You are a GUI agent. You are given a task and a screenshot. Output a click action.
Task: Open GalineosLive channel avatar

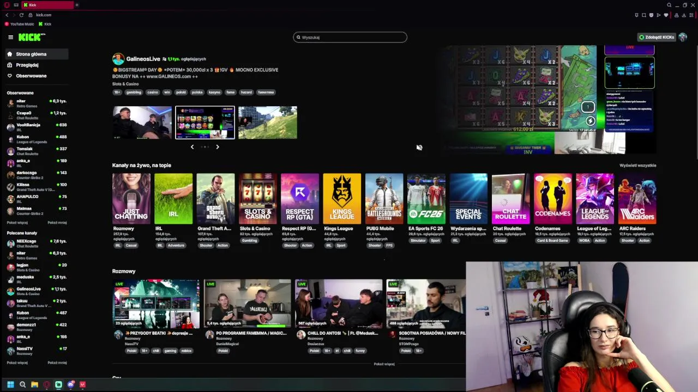pos(118,59)
